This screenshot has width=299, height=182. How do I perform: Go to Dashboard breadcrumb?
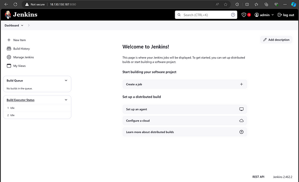point(12,25)
